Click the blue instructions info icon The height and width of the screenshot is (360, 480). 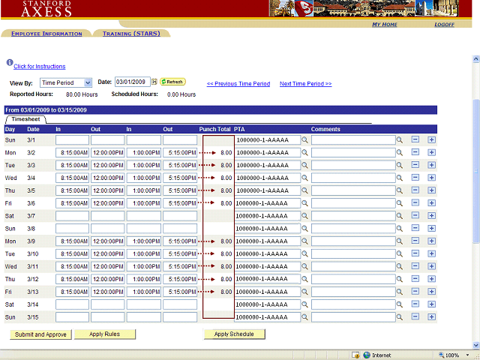click(x=10, y=64)
